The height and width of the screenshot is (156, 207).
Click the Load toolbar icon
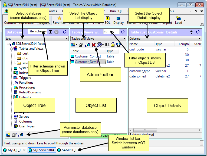179,20
